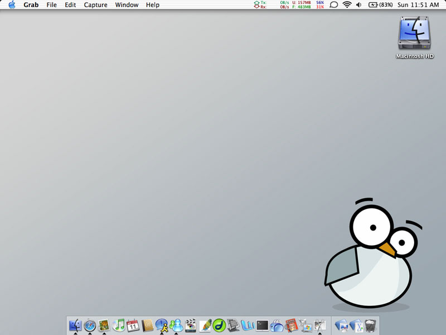This screenshot has width=446, height=335.
Task: Select the Macintosh HD desktop drive
Action: coord(415,37)
